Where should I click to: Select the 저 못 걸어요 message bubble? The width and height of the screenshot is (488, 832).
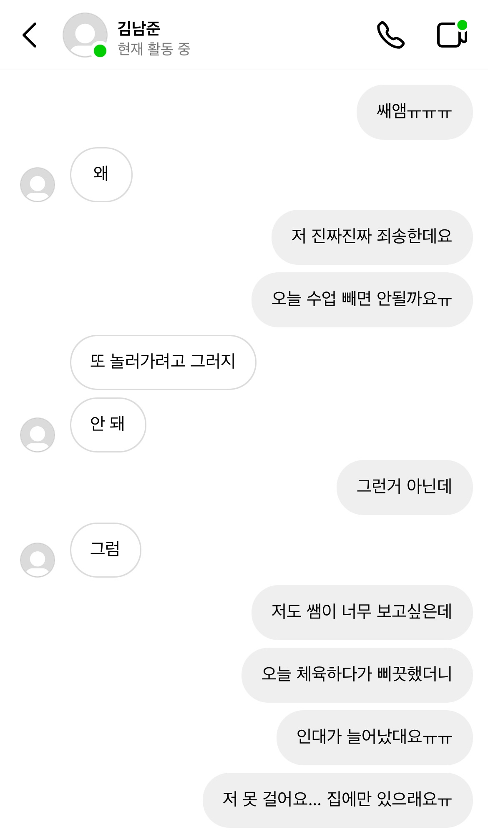point(337,800)
